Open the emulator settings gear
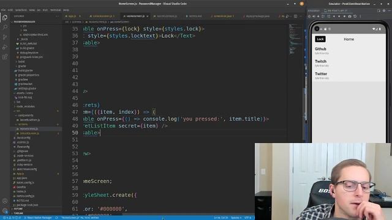 384,11
